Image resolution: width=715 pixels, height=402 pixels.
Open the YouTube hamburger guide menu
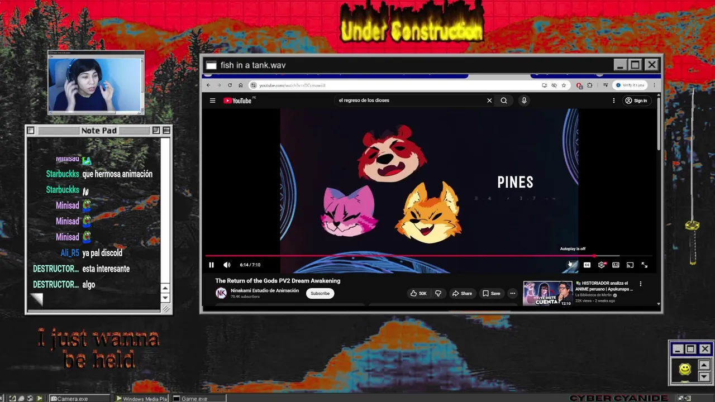coord(212,100)
